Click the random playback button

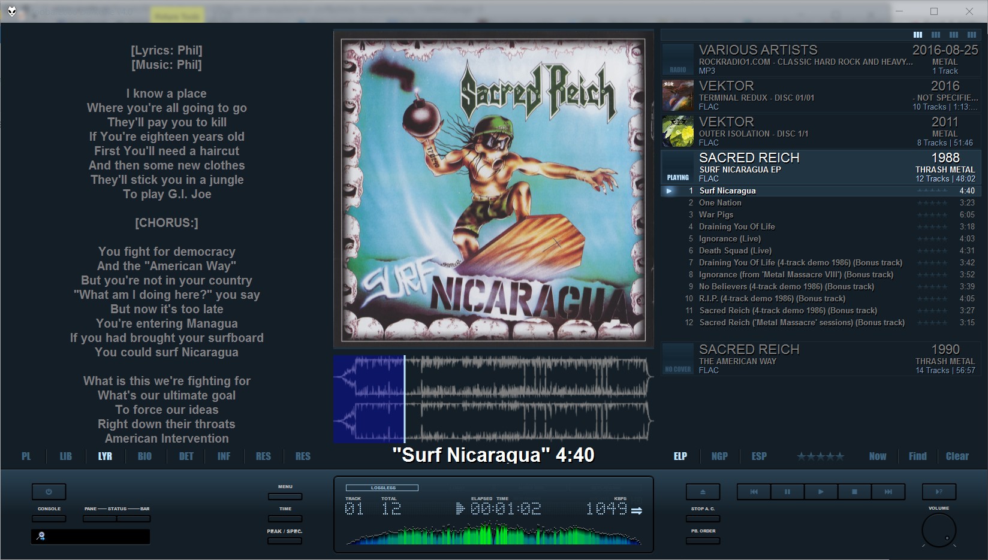939,492
